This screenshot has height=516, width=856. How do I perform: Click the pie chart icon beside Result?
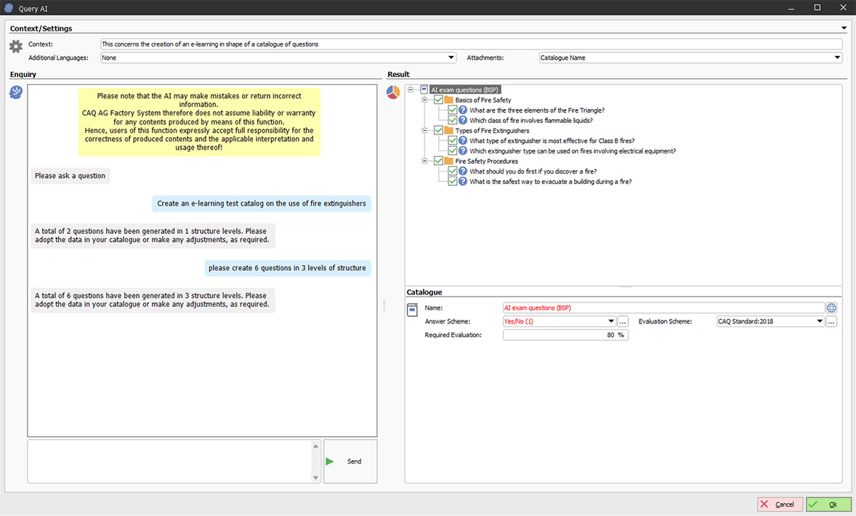tap(393, 92)
